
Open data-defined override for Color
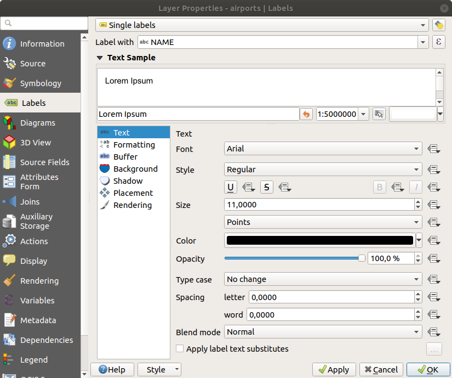[433, 240]
